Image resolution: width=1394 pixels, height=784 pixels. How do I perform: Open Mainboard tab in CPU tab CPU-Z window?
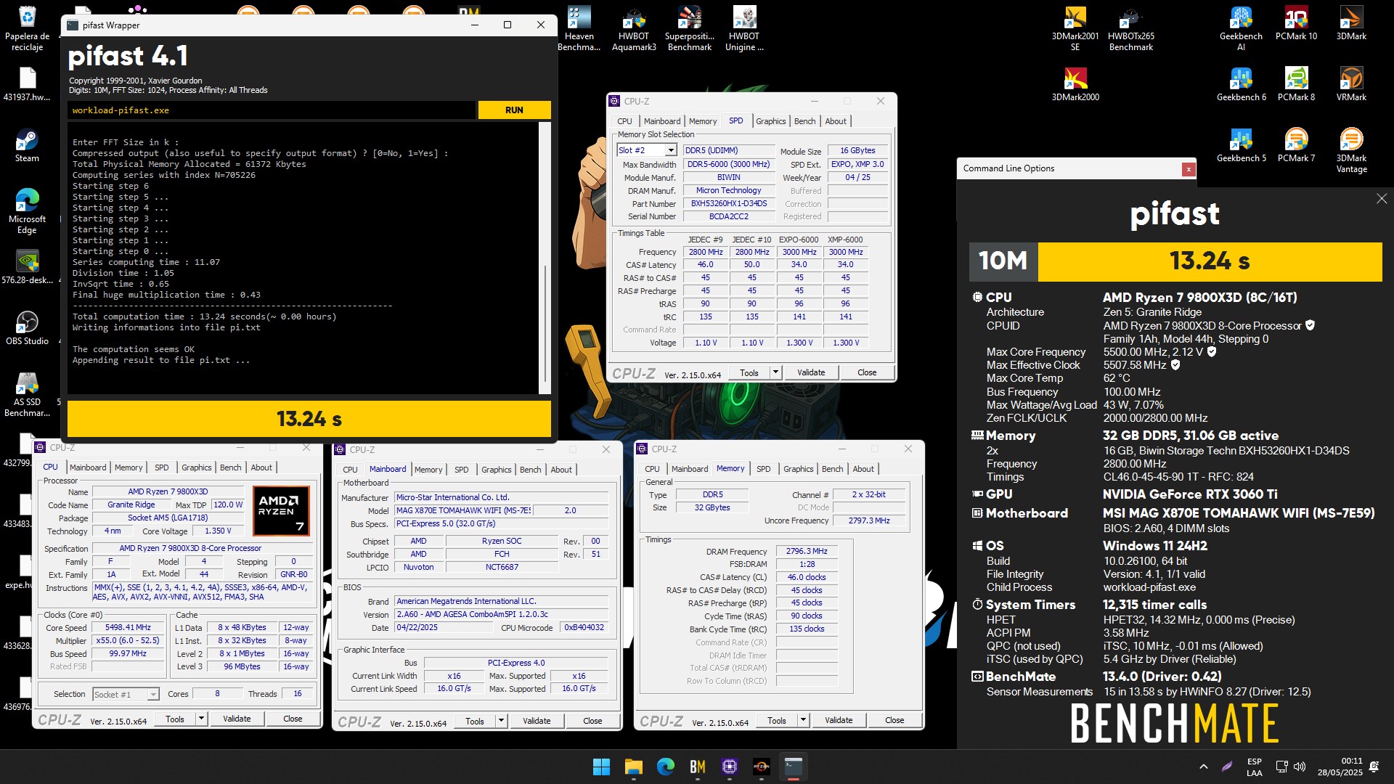(x=88, y=467)
